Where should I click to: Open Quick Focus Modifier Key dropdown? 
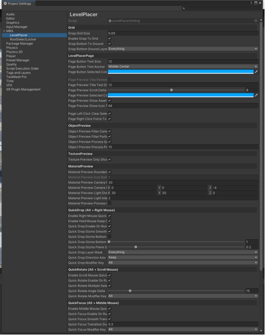coord(183,329)
